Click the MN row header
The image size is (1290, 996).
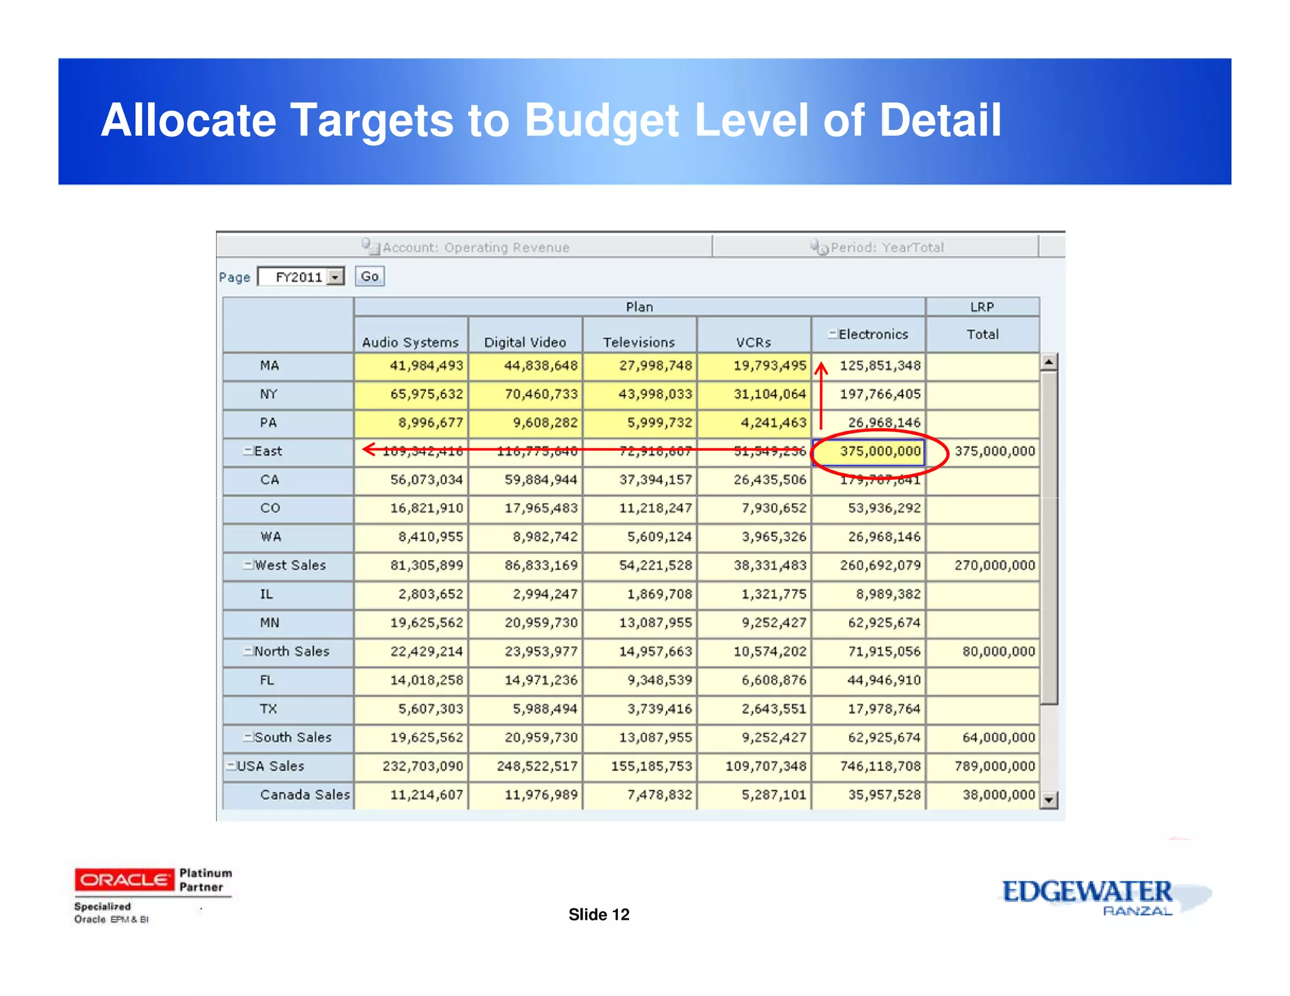click(288, 623)
